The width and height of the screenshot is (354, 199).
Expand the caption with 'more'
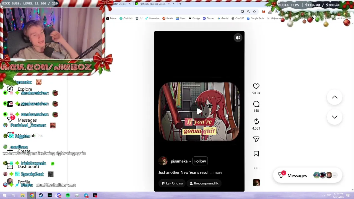[218, 172]
